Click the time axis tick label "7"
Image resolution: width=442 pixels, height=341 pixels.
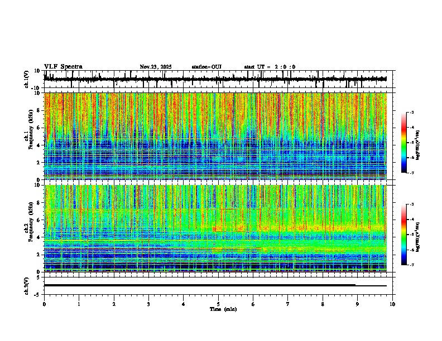pos(288,304)
